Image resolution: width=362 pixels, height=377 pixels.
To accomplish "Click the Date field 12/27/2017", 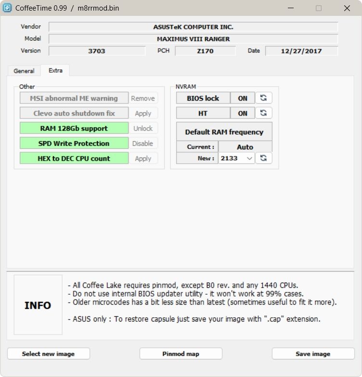I will (x=301, y=51).
